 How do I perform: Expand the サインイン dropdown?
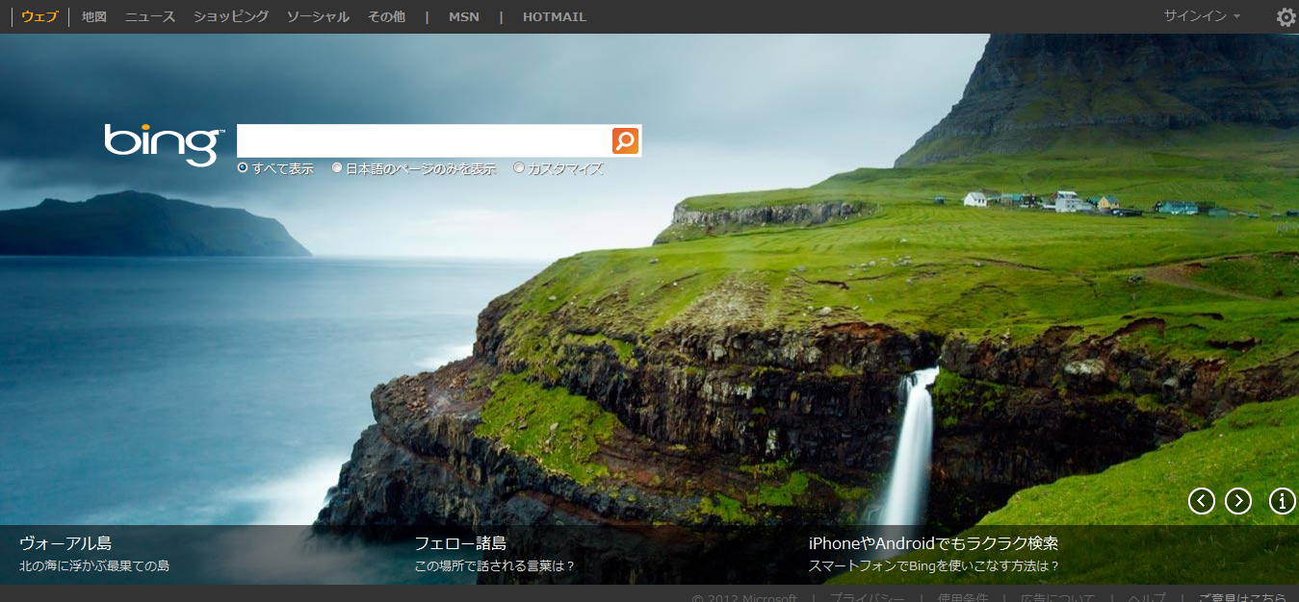tap(1201, 16)
